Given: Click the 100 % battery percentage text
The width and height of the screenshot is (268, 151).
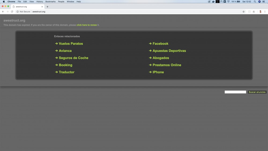Looking at the screenshot, I should (234, 2).
